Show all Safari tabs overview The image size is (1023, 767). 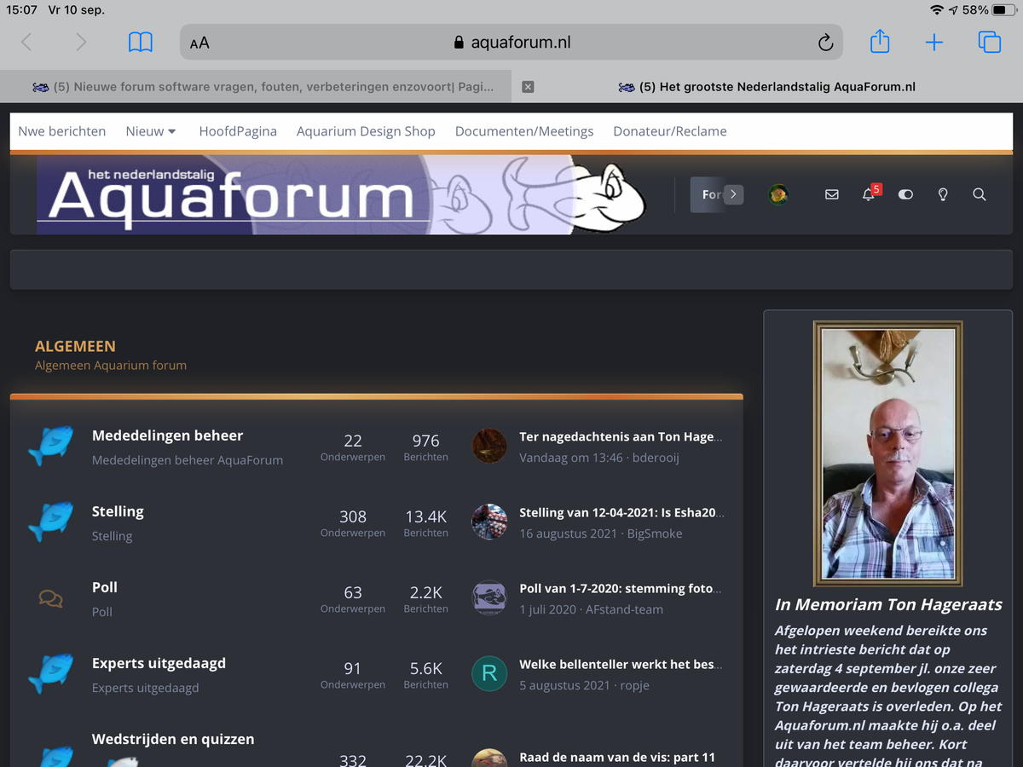pos(989,42)
